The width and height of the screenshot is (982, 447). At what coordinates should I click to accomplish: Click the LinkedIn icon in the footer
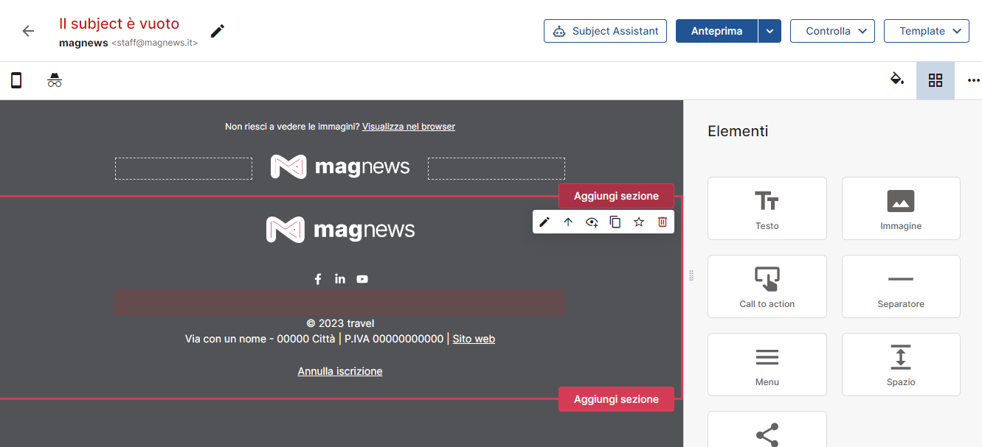click(340, 278)
